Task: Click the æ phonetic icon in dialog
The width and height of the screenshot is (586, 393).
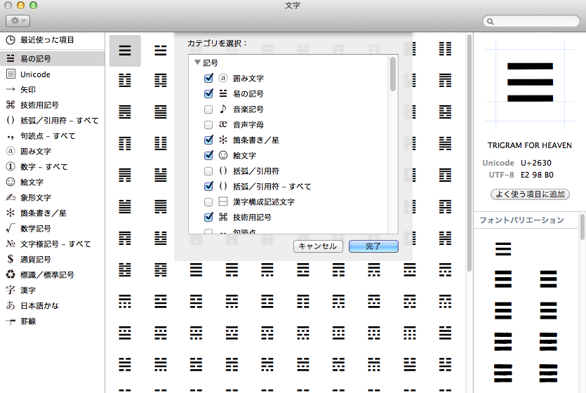Action: coord(223,124)
